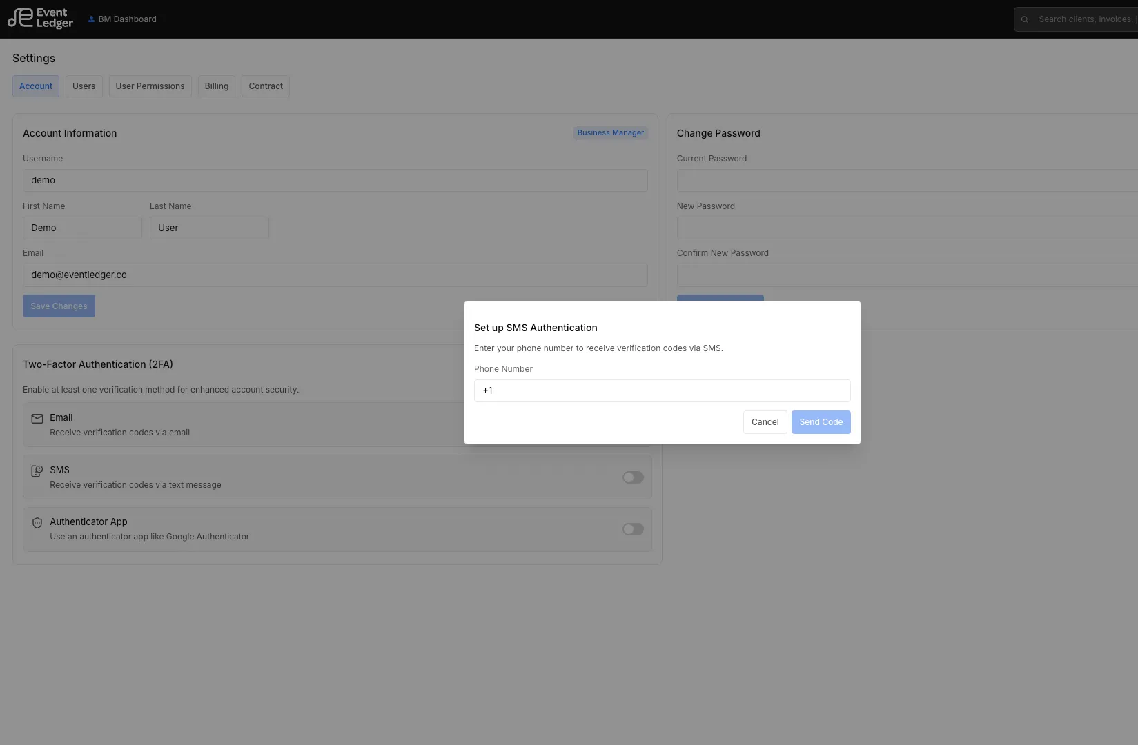The width and height of the screenshot is (1138, 745).
Task: Click the Change Password heading
Action: (x=718, y=133)
